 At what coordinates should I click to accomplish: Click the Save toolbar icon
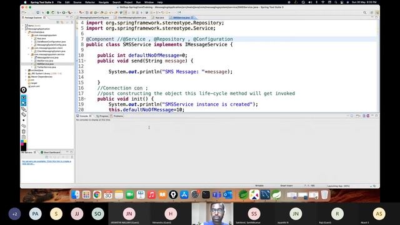coord(37,12)
